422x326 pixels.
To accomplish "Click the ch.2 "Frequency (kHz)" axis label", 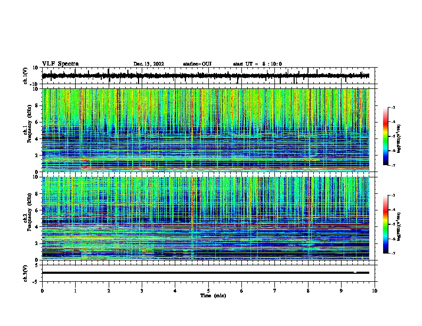I will pyautogui.click(x=29, y=212).
